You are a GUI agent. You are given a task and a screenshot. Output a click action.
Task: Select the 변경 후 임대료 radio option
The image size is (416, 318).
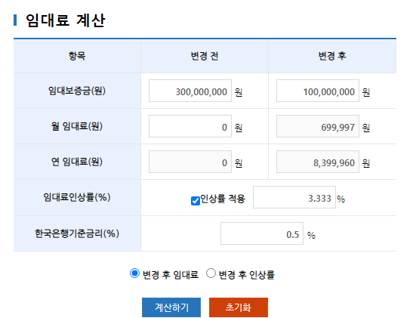[134, 273]
